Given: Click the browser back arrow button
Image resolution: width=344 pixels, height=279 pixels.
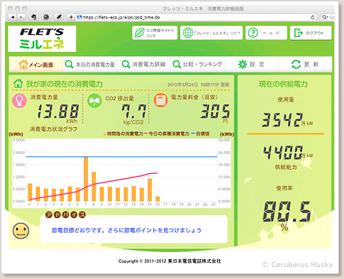Looking at the screenshot, I should click(x=13, y=17).
